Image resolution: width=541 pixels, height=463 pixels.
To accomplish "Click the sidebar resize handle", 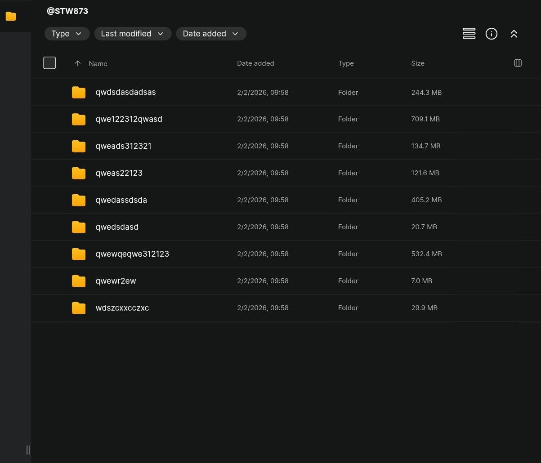I will (x=28, y=450).
